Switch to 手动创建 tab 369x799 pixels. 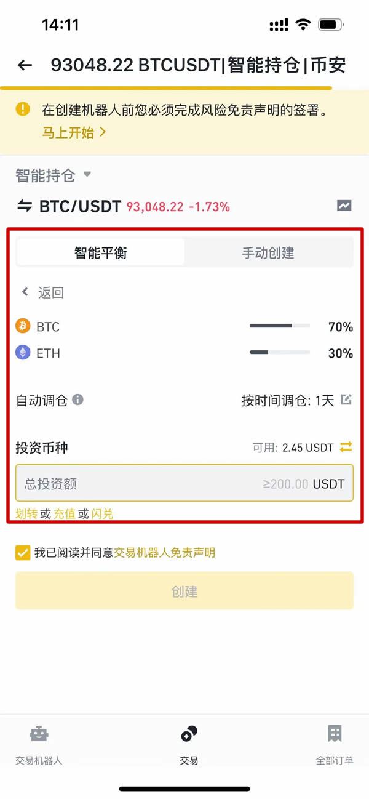[268, 252]
